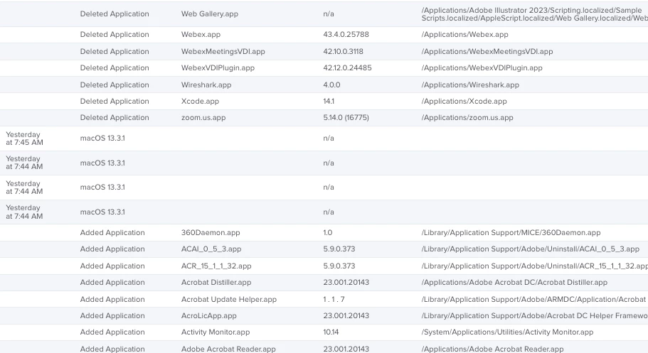Viewport: 648px width, 353px height.
Task: Click Xcode.app application name
Action: (x=200, y=102)
